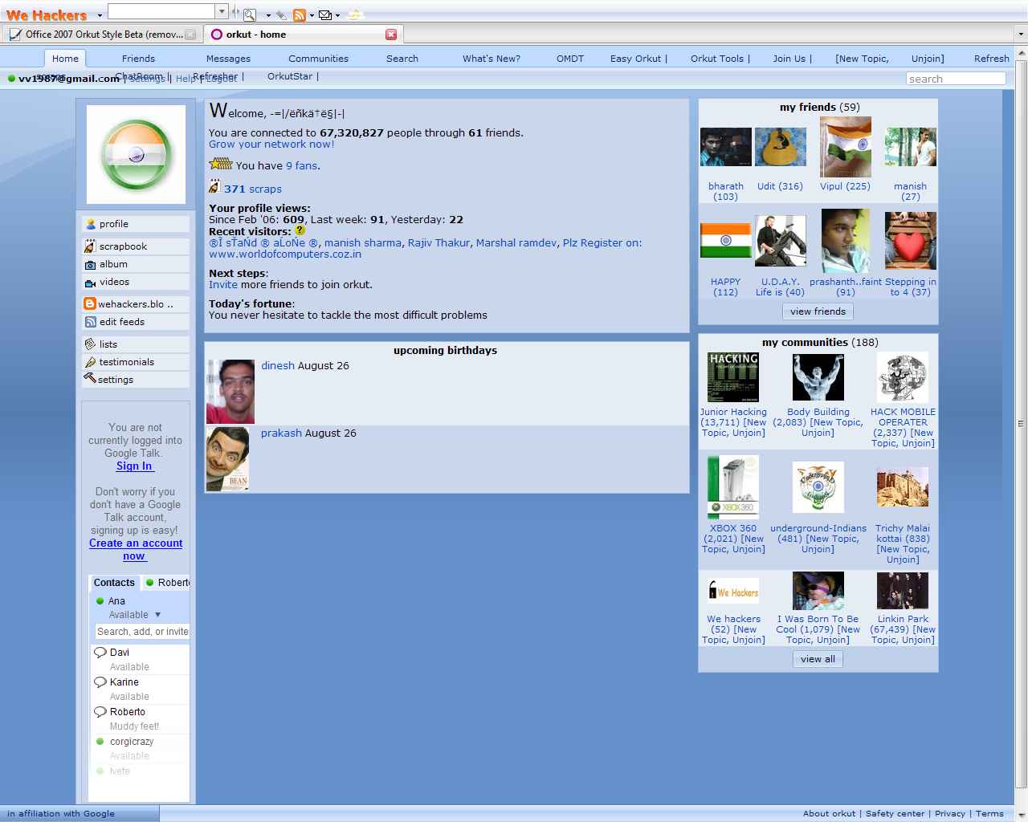
Task: Click the videos camcorder icon
Action: [x=91, y=282]
